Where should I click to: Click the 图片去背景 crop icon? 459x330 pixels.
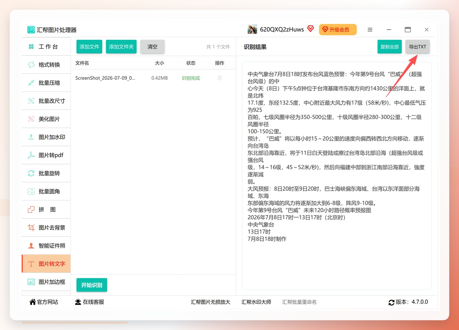point(31,227)
